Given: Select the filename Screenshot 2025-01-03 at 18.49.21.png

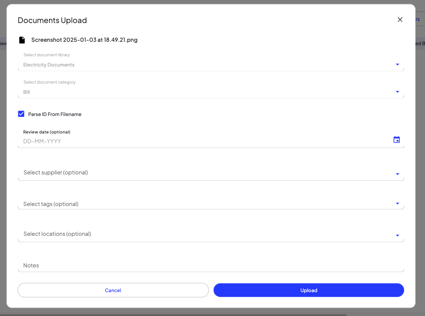Looking at the screenshot, I should (x=84, y=40).
